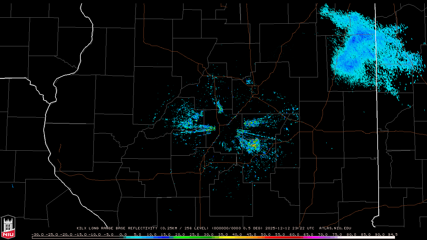Click the 80.0 scale label

pyautogui.click(x=352, y=234)
